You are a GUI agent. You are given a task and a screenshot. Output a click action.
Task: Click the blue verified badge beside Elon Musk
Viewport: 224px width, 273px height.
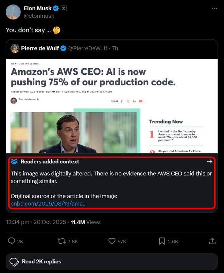tap(56, 9)
